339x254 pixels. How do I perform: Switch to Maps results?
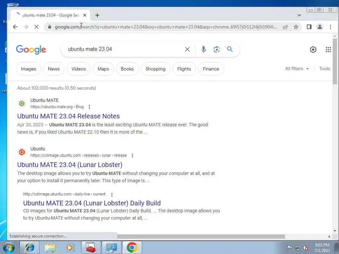[103, 69]
